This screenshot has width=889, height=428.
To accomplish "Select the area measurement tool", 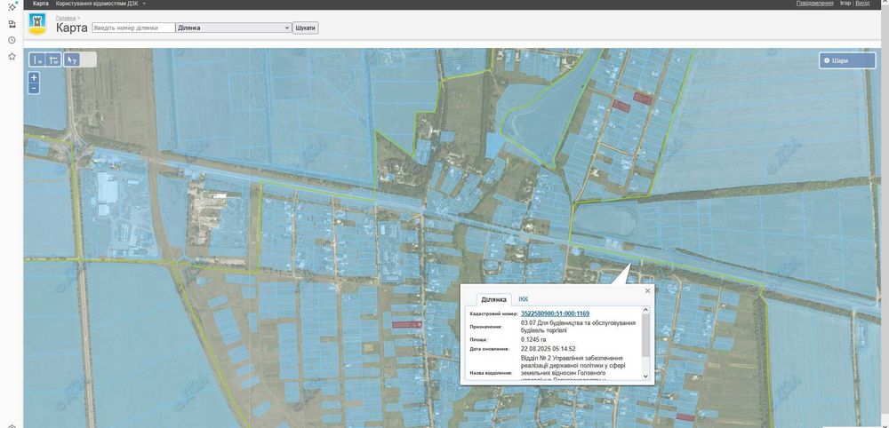I will (54, 60).
